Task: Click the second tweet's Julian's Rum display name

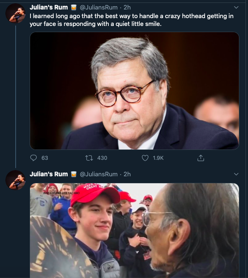Action: click(x=49, y=174)
